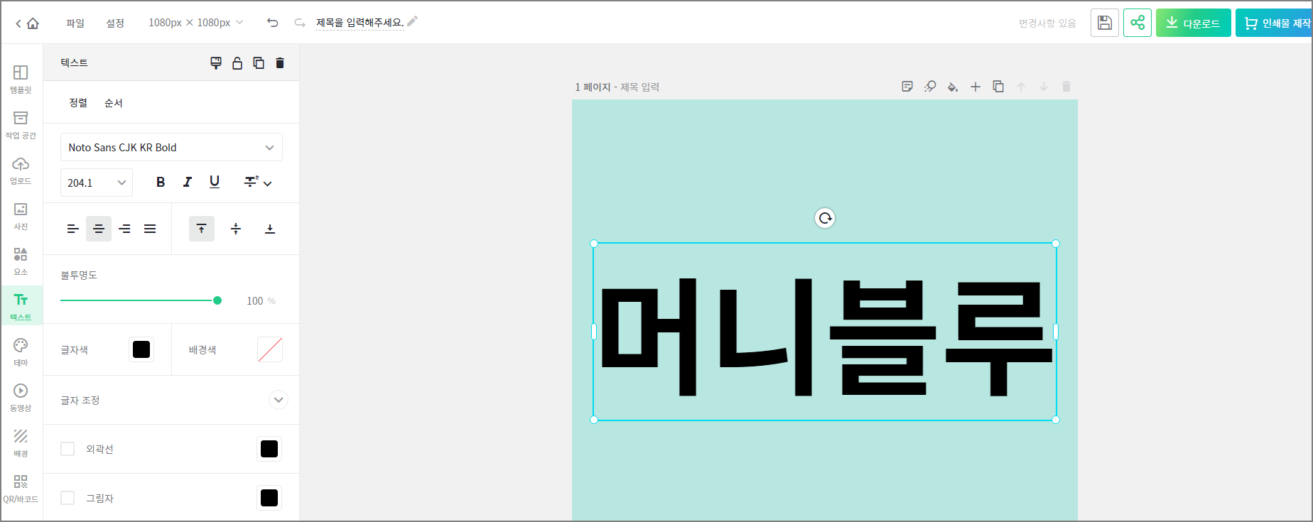Screen dimensions: 1313x522
Task: Set vertical alignment to middle
Action: [236, 229]
